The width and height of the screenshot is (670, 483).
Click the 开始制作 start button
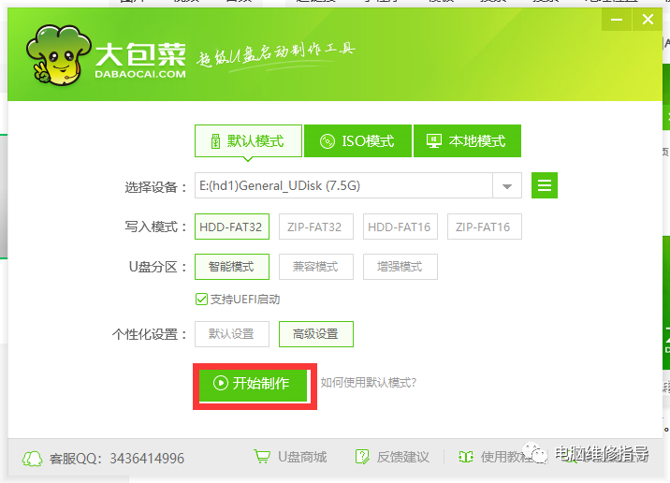254,385
